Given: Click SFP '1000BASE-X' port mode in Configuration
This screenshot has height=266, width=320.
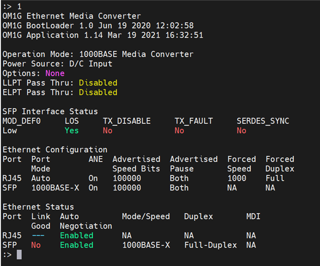Looking at the screenshot, I should pos(55,188).
